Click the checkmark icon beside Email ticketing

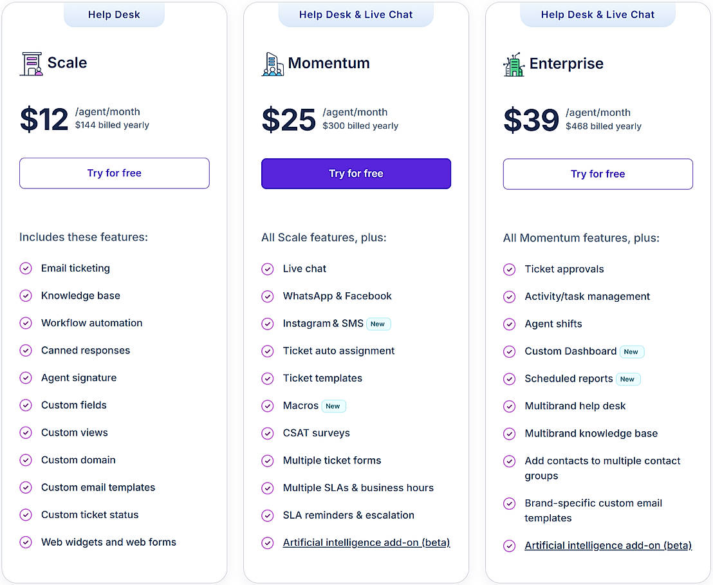coord(26,268)
